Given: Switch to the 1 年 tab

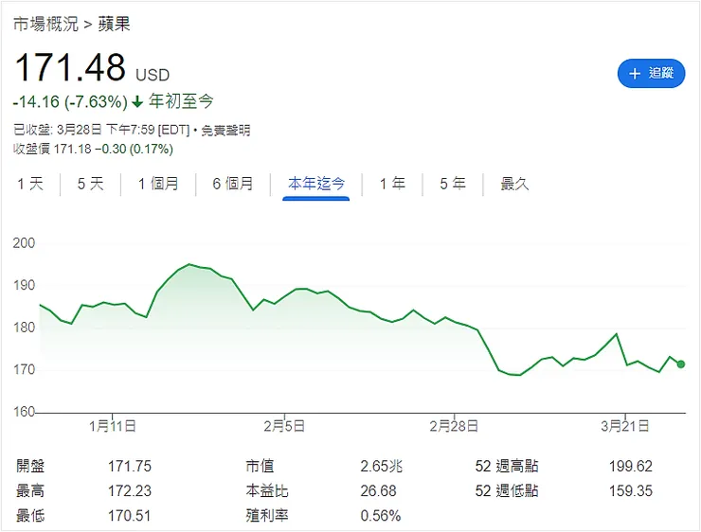Looking at the screenshot, I should (x=392, y=184).
